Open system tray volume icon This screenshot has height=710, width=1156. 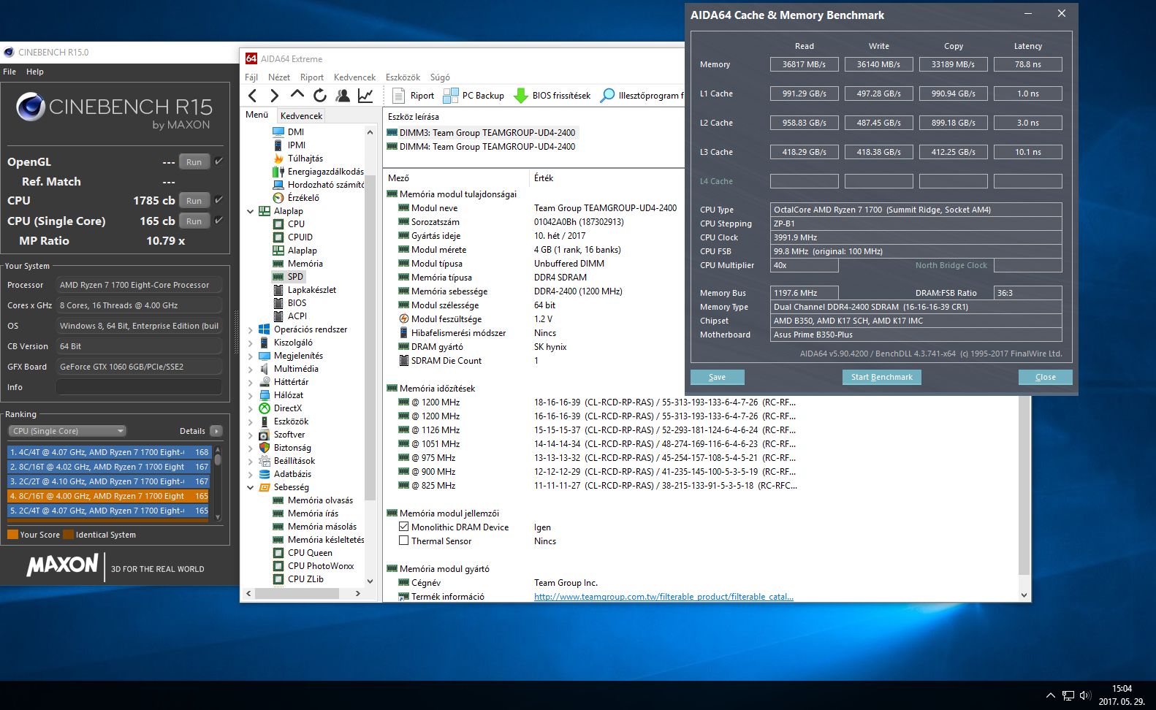tap(1084, 695)
